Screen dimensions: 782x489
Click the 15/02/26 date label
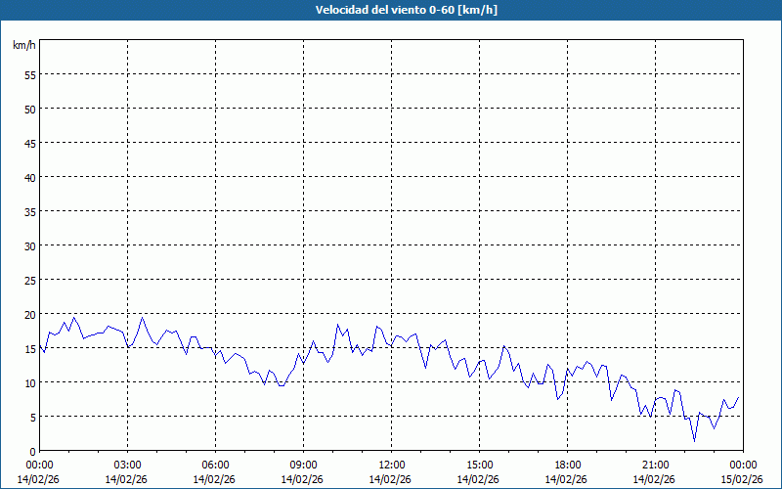(x=741, y=479)
